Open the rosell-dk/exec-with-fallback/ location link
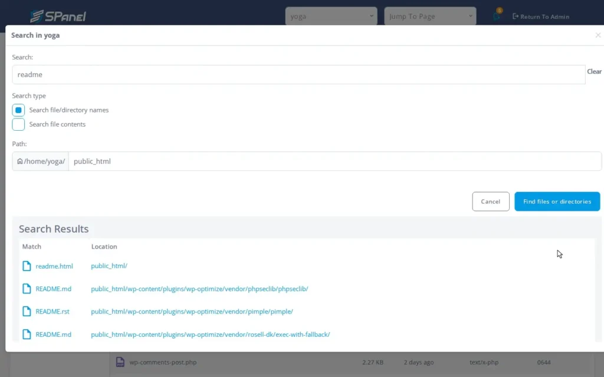The height and width of the screenshot is (377, 604). [211, 335]
